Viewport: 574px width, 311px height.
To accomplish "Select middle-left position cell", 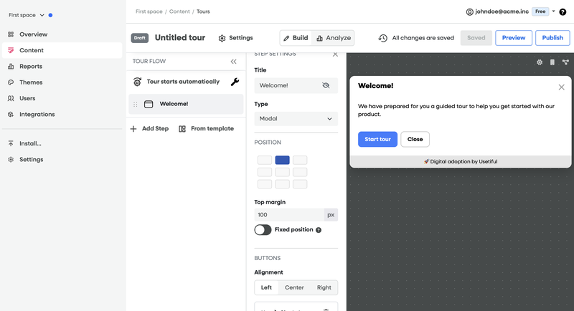I will 265,172.
